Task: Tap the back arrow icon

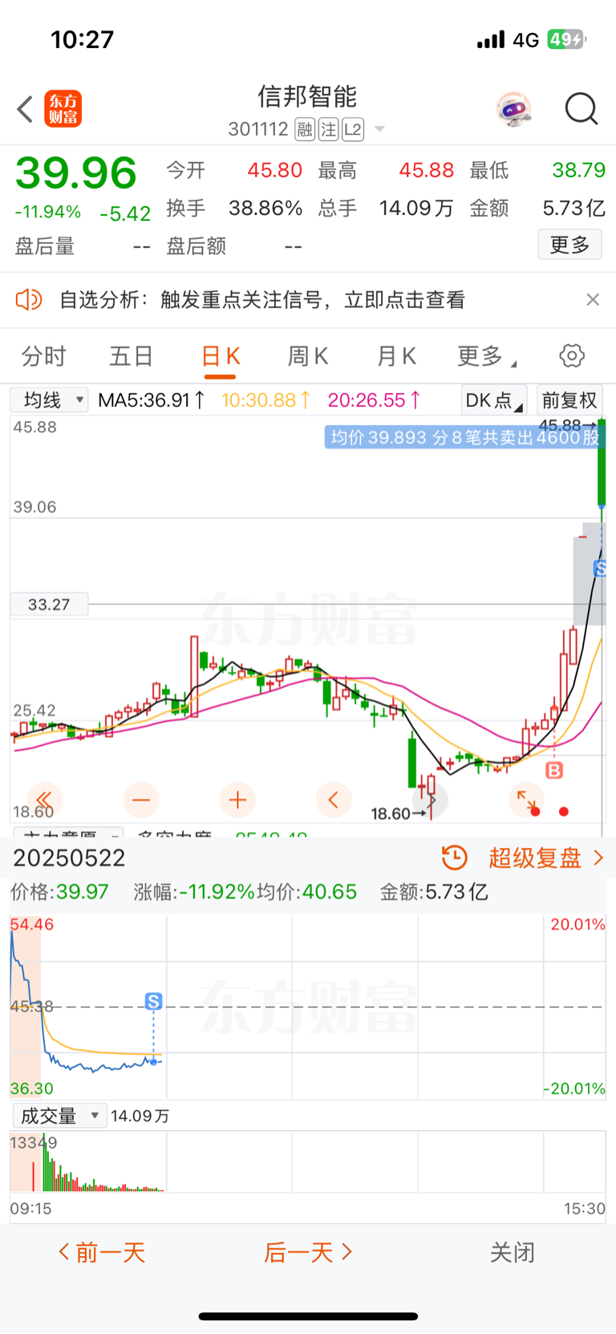Action: tap(25, 109)
